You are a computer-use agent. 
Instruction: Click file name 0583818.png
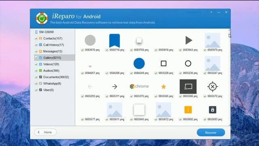click(166, 50)
